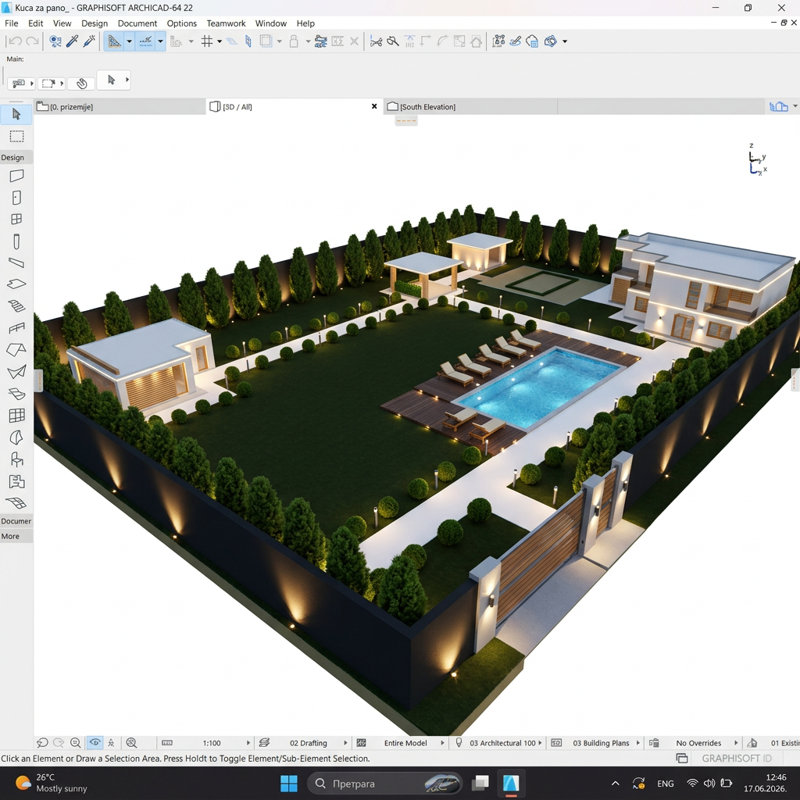The image size is (800, 800).
Task: Close the [3D / All] tab
Action: click(x=374, y=106)
